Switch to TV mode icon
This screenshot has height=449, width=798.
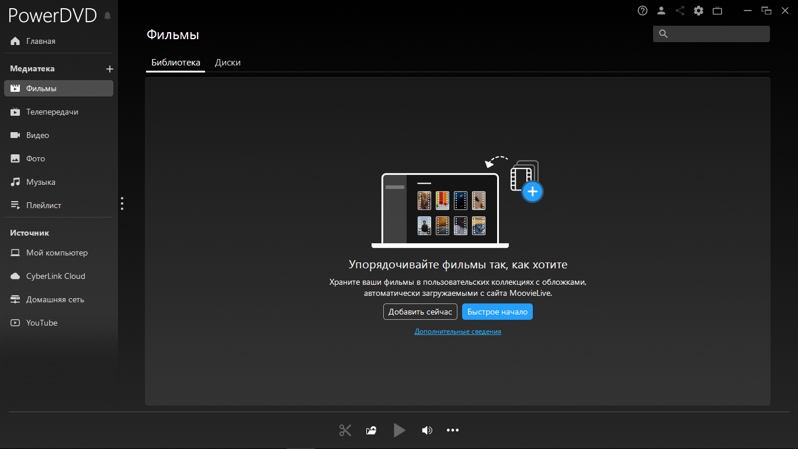point(717,11)
